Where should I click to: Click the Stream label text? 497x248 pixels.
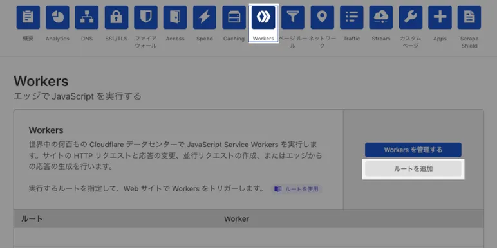(x=381, y=39)
